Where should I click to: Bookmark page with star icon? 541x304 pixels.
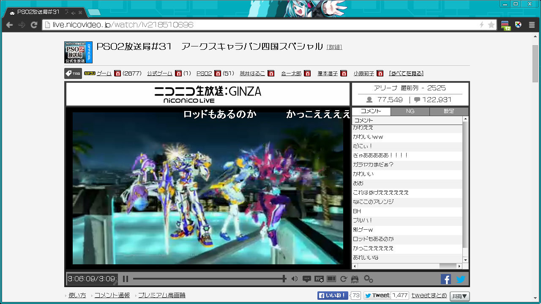coord(491,25)
